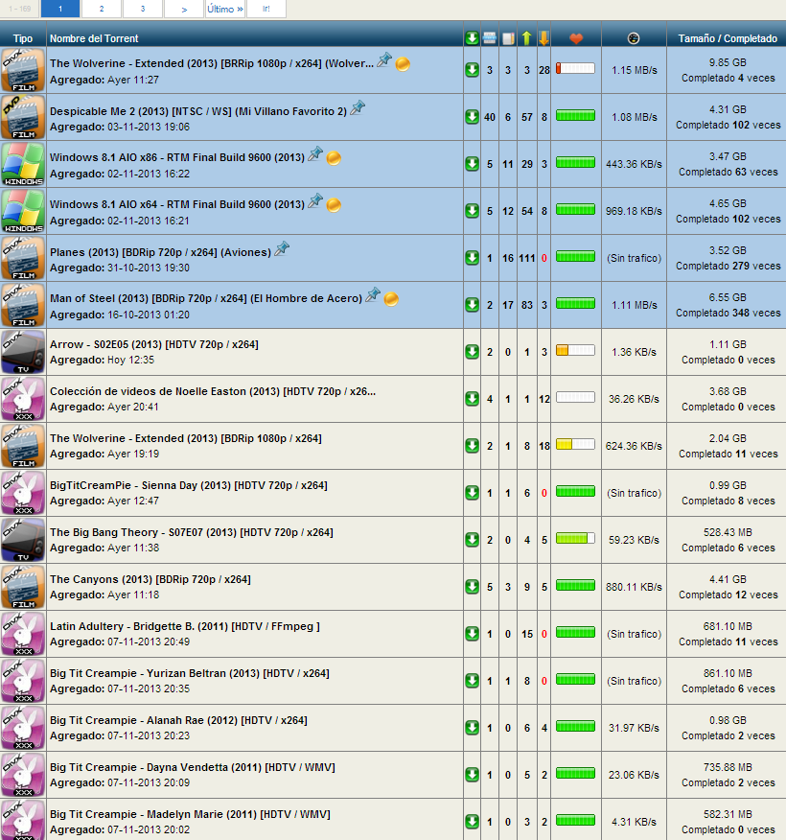Click the speed gauge column header
The width and height of the screenshot is (786, 840).
634,38
